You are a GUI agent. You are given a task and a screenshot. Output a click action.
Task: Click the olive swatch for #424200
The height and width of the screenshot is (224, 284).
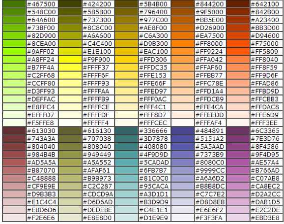(70, 4)
